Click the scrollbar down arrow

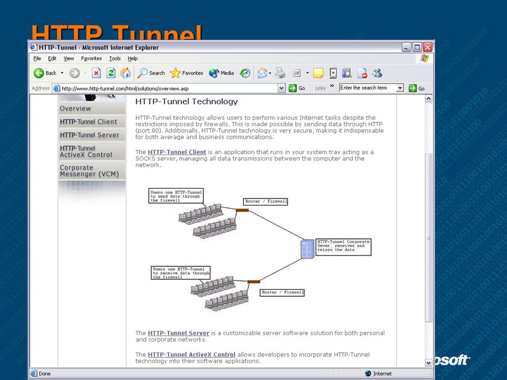point(429,363)
